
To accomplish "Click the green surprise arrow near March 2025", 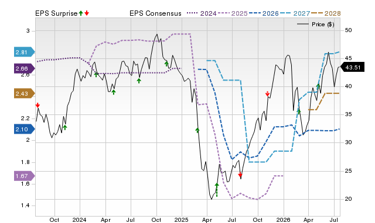I will (x=197, y=130).
